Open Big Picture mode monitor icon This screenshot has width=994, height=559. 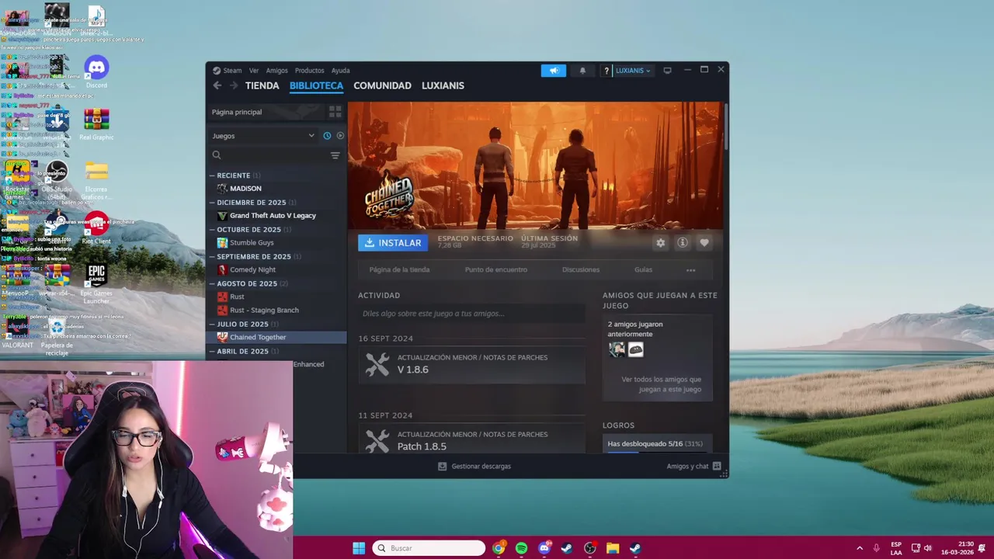[667, 71]
